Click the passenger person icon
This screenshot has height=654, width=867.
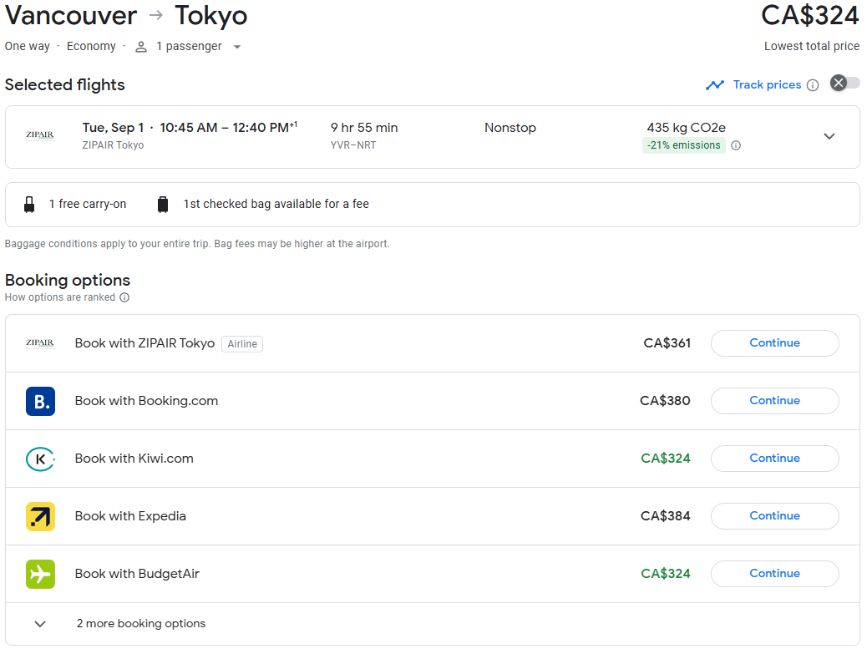(x=140, y=46)
